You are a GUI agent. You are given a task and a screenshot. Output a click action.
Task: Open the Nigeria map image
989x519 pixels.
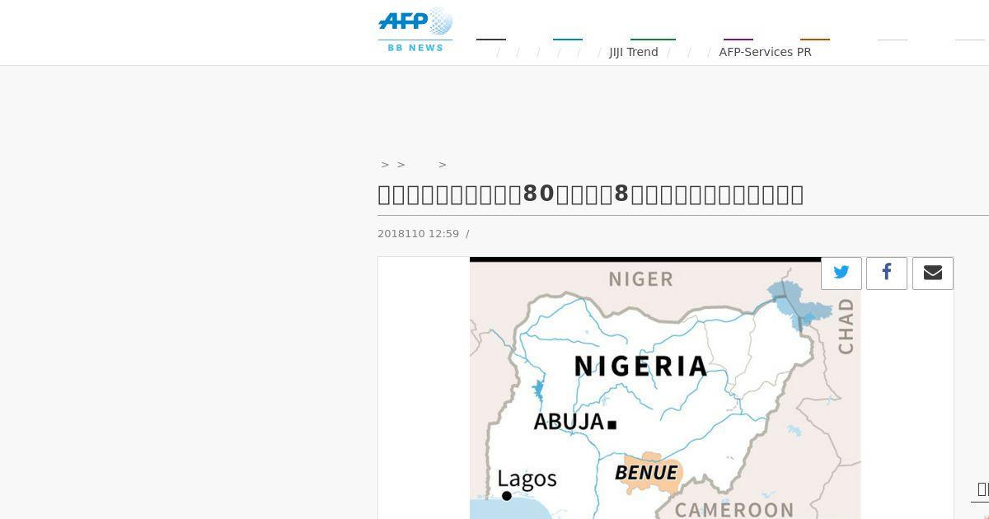pyautogui.click(x=665, y=388)
